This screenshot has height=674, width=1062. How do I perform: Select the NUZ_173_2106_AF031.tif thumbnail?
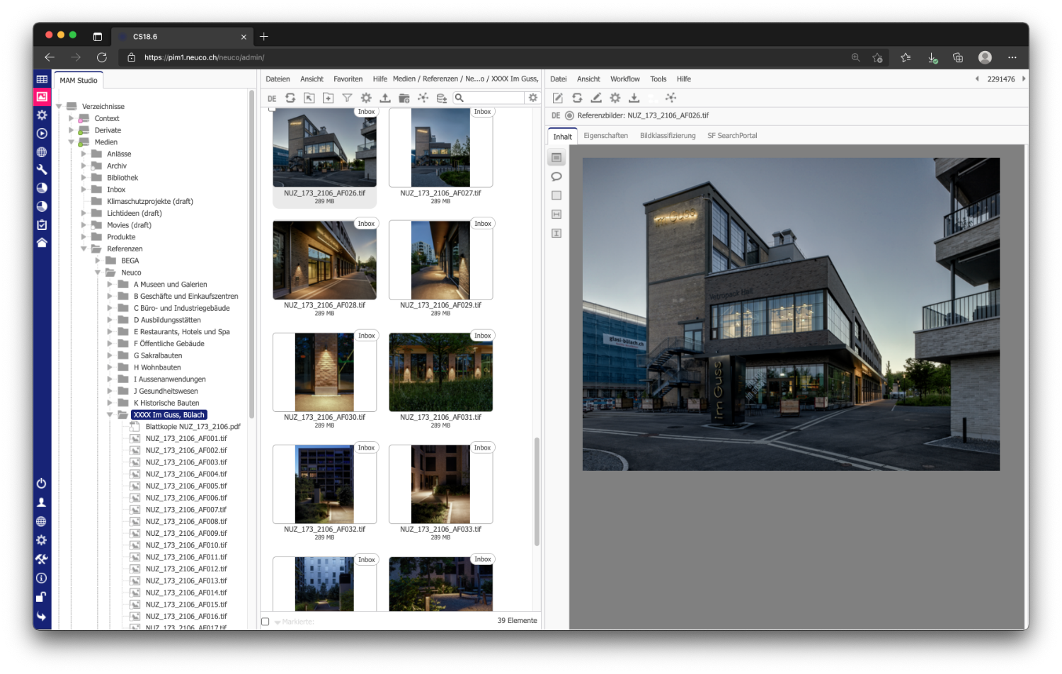coord(440,372)
